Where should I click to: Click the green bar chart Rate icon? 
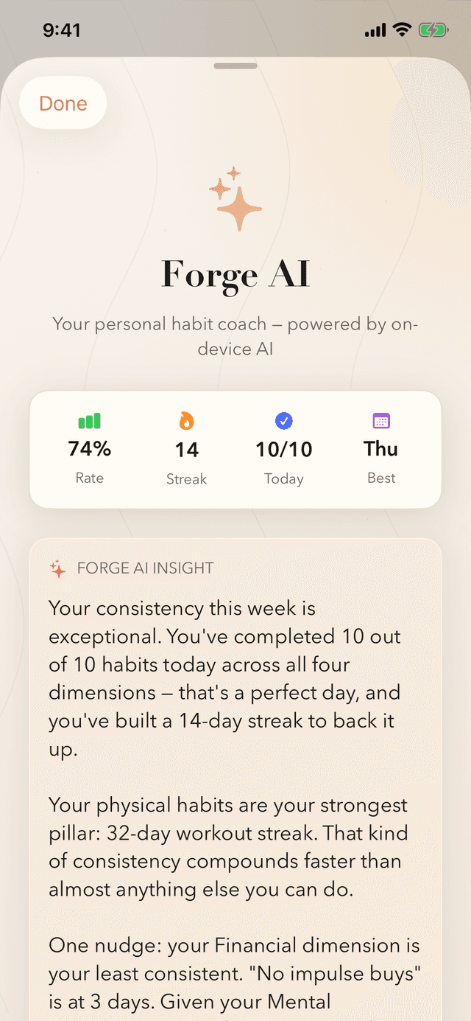click(89, 421)
